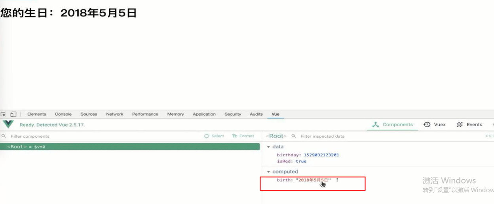Click the isRed key name

tap(284, 161)
